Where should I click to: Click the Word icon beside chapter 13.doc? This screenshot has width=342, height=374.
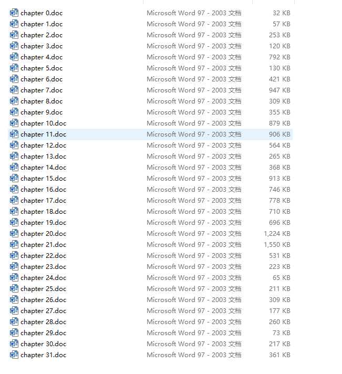[x=14, y=156]
